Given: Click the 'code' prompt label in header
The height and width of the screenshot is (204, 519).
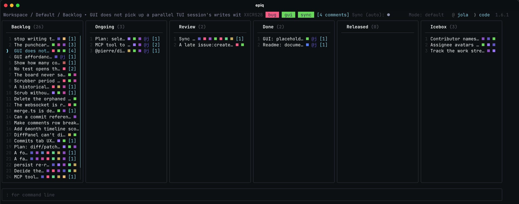Looking at the screenshot, I should tap(484, 15).
